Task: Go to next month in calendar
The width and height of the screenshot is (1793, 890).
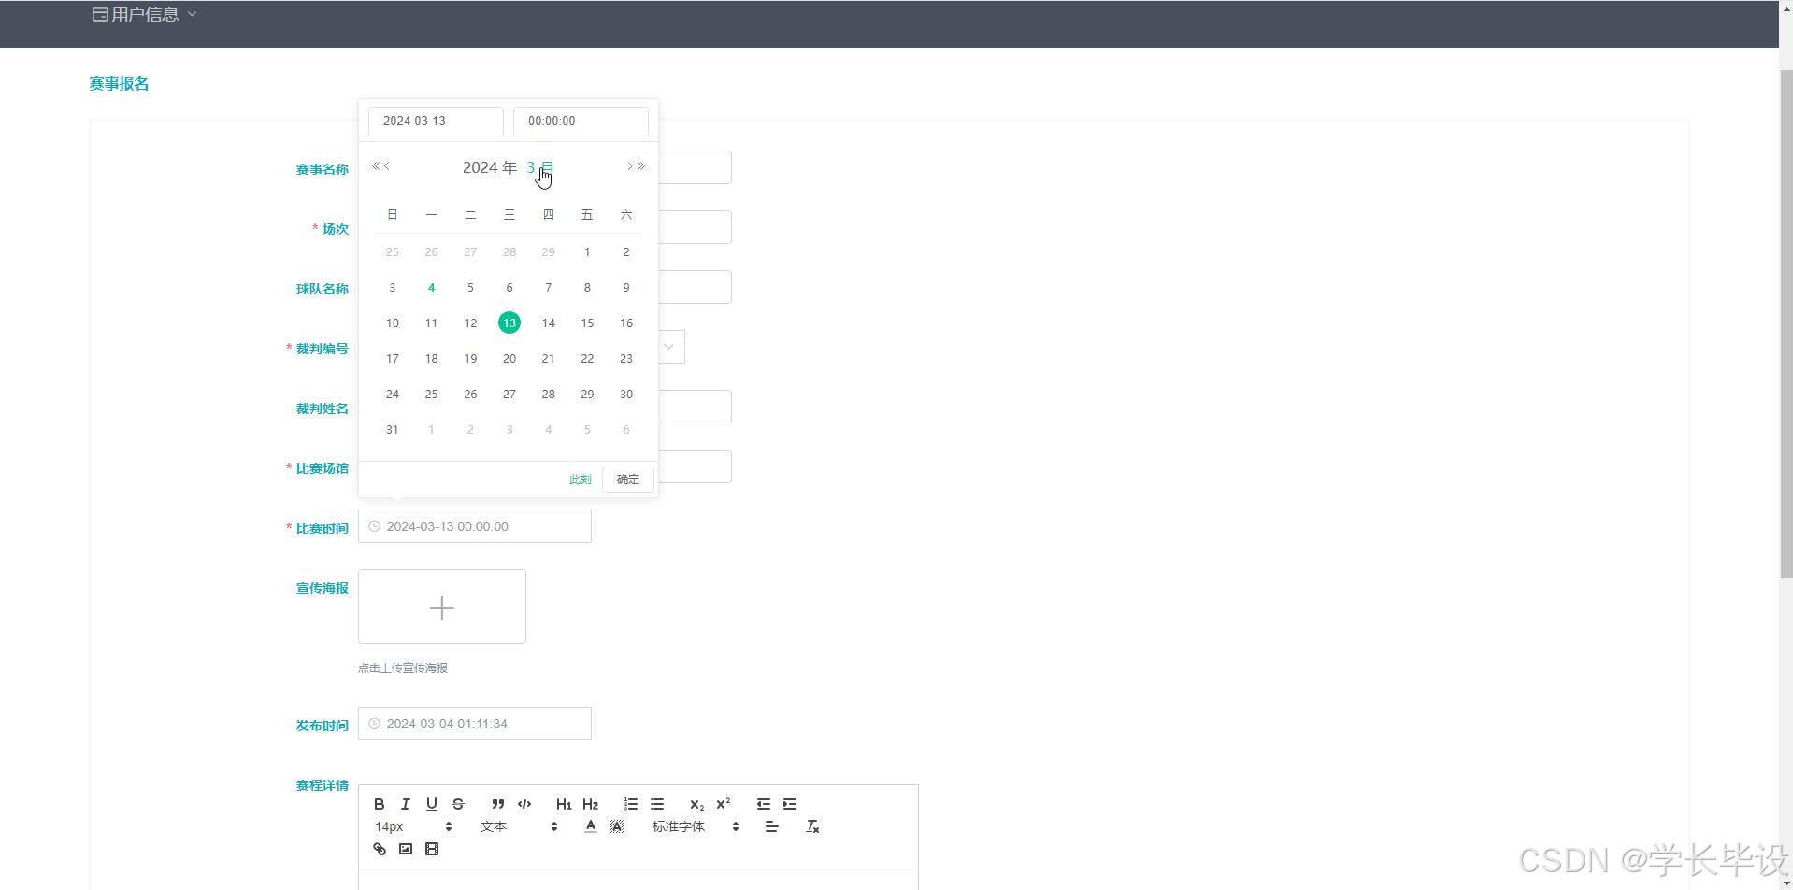Action: pyautogui.click(x=630, y=166)
